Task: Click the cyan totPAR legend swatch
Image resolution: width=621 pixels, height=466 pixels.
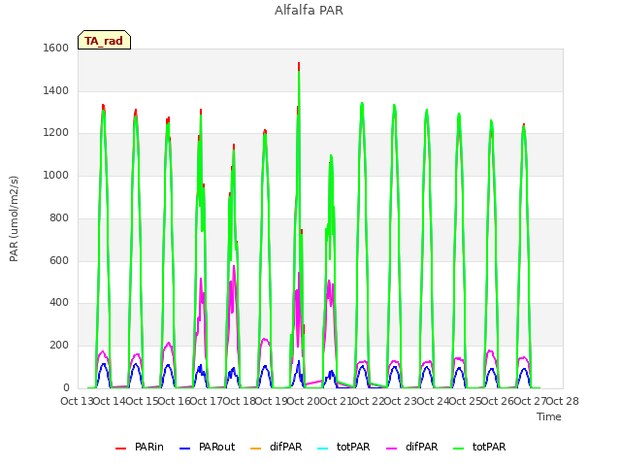Action: (323, 448)
